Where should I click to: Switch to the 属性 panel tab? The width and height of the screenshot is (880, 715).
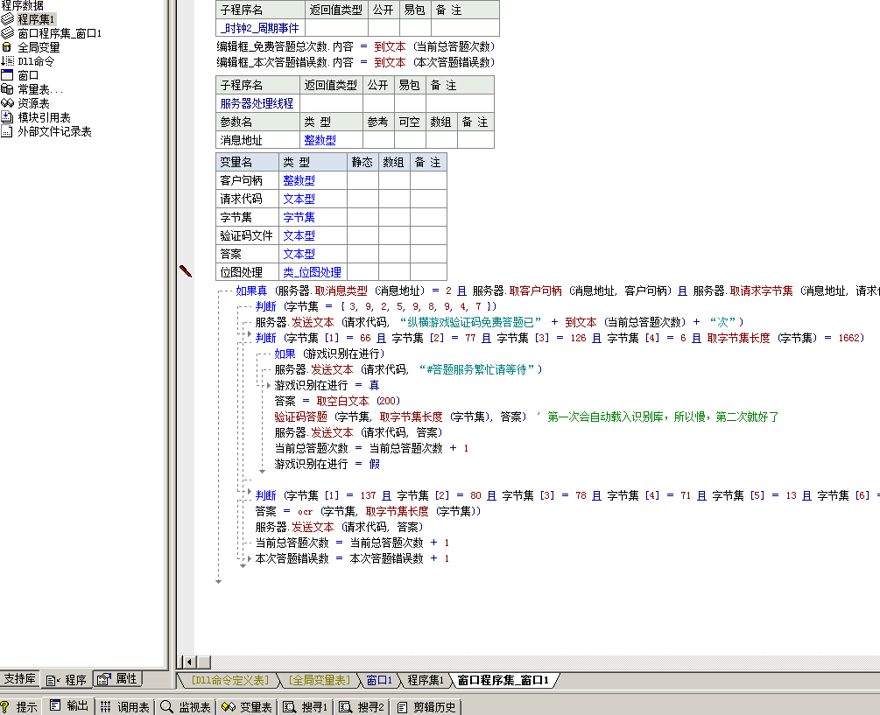click(117, 678)
